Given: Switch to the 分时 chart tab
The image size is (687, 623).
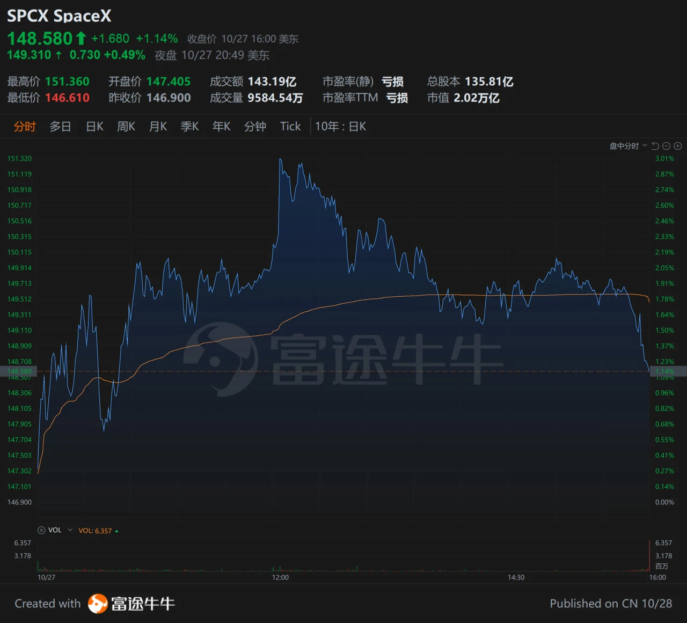Looking at the screenshot, I should (25, 127).
